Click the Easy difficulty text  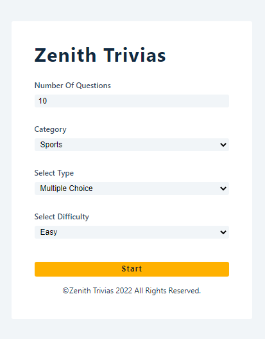click(x=49, y=232)
